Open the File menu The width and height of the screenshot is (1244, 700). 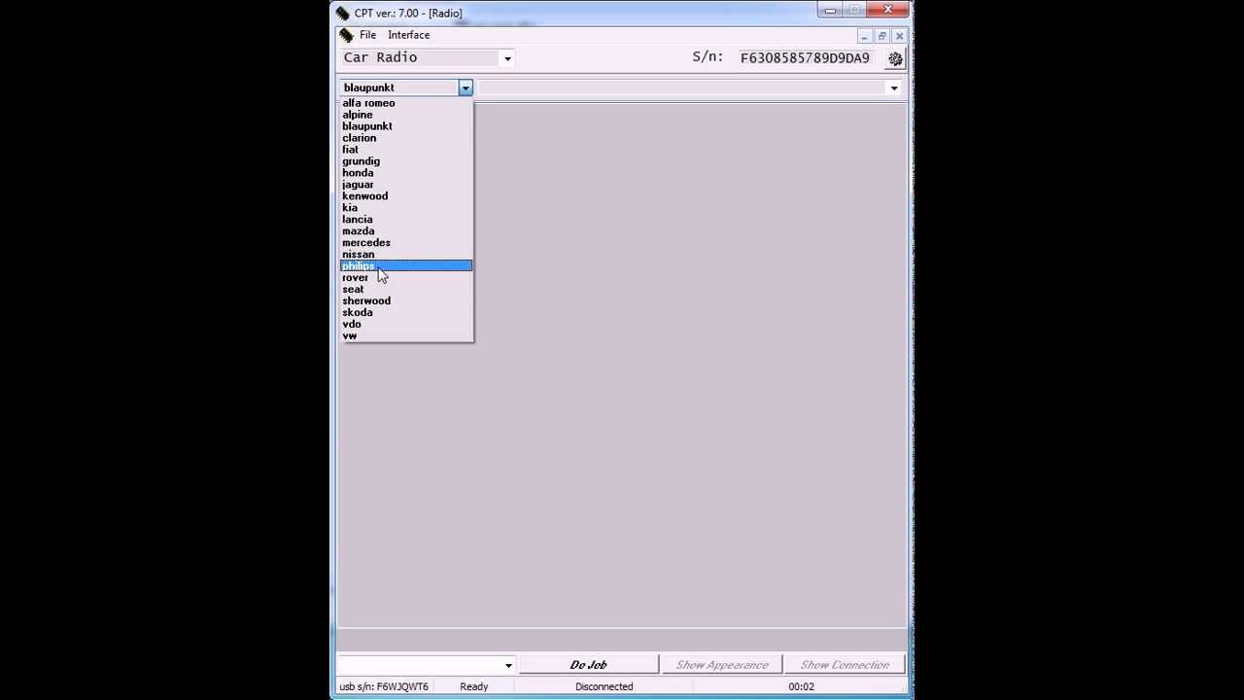(367, 35)
